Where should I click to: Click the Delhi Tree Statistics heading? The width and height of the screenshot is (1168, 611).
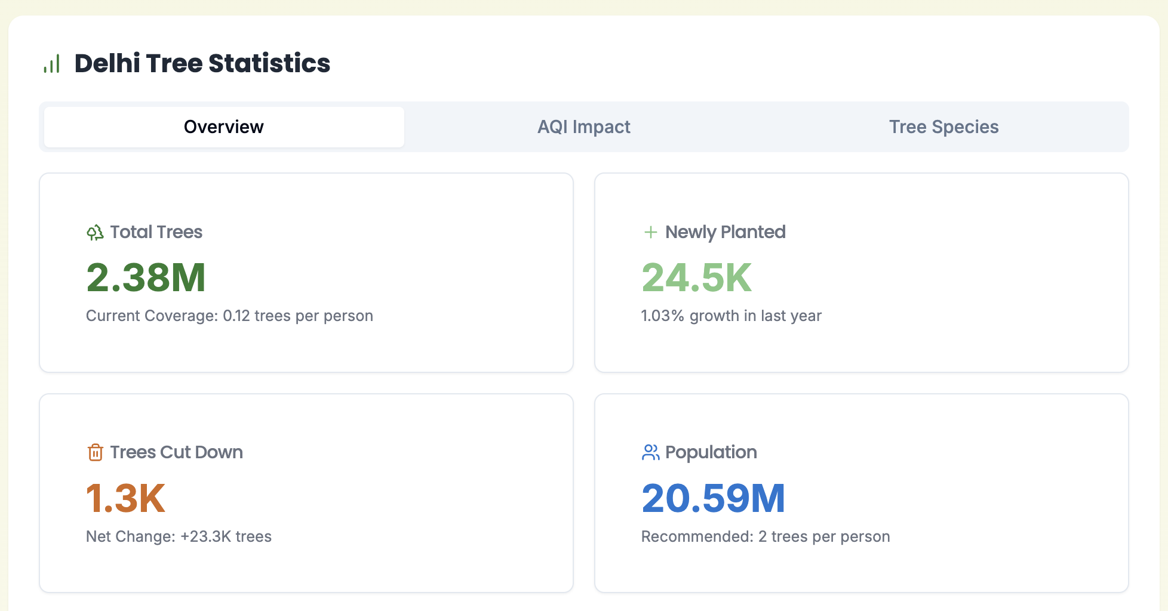click(202, 63)
